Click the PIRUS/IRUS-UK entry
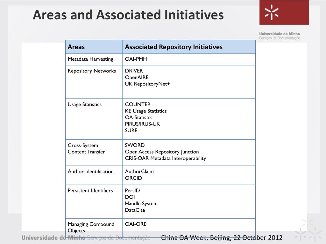 142,124
